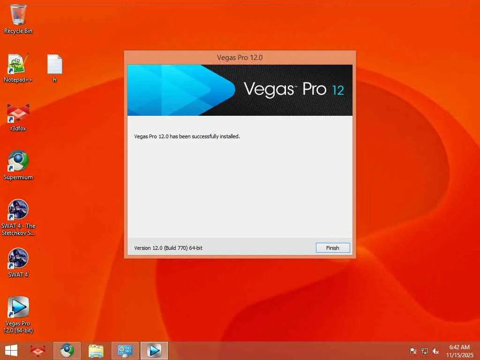Open the clock showing 6:42 AM
The image size is (480, 360).
click(x=459, y=351)
